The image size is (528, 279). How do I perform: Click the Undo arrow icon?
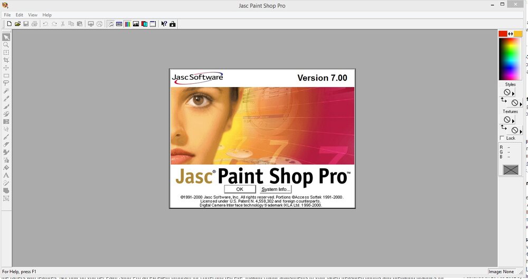point(45,24)
